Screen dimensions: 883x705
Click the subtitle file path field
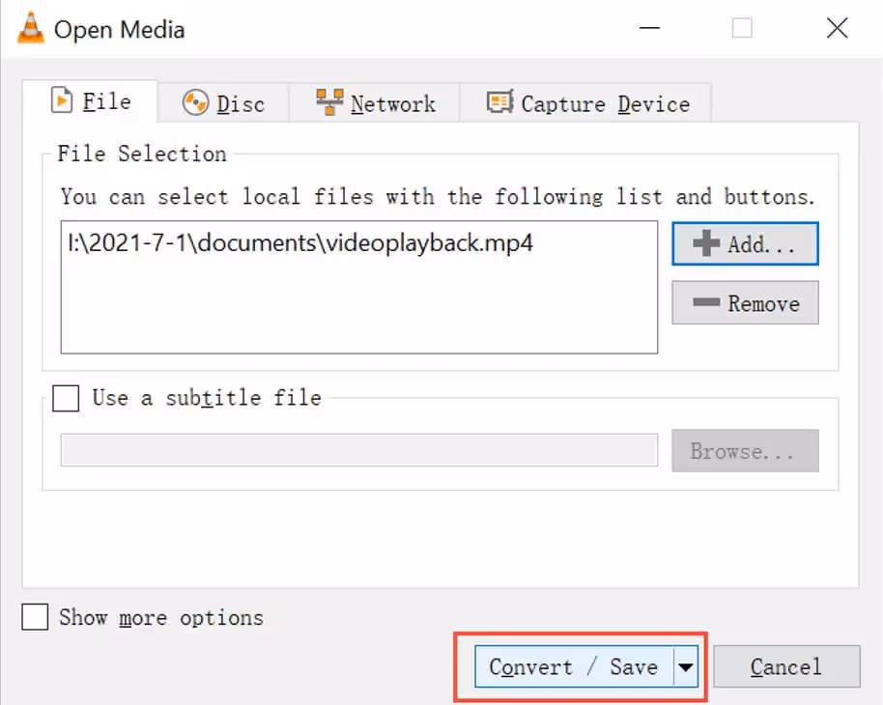[x=358, y=450]
